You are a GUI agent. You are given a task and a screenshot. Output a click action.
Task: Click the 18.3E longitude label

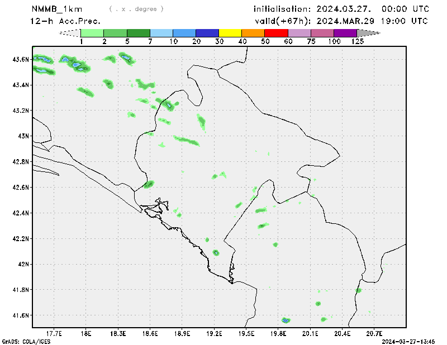coord(118,334)
